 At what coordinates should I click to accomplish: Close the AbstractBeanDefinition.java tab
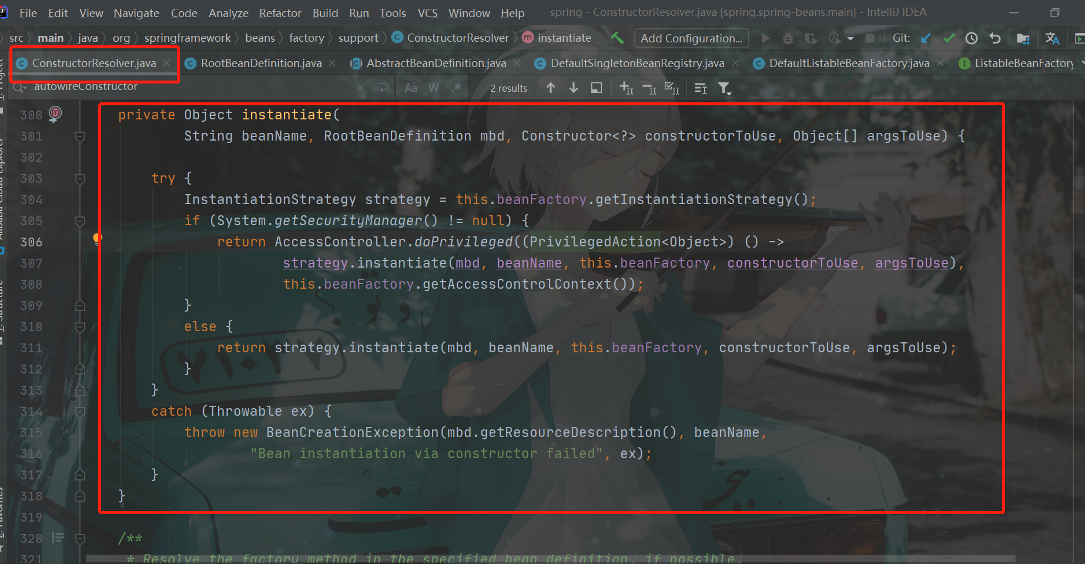coord(517,63)
